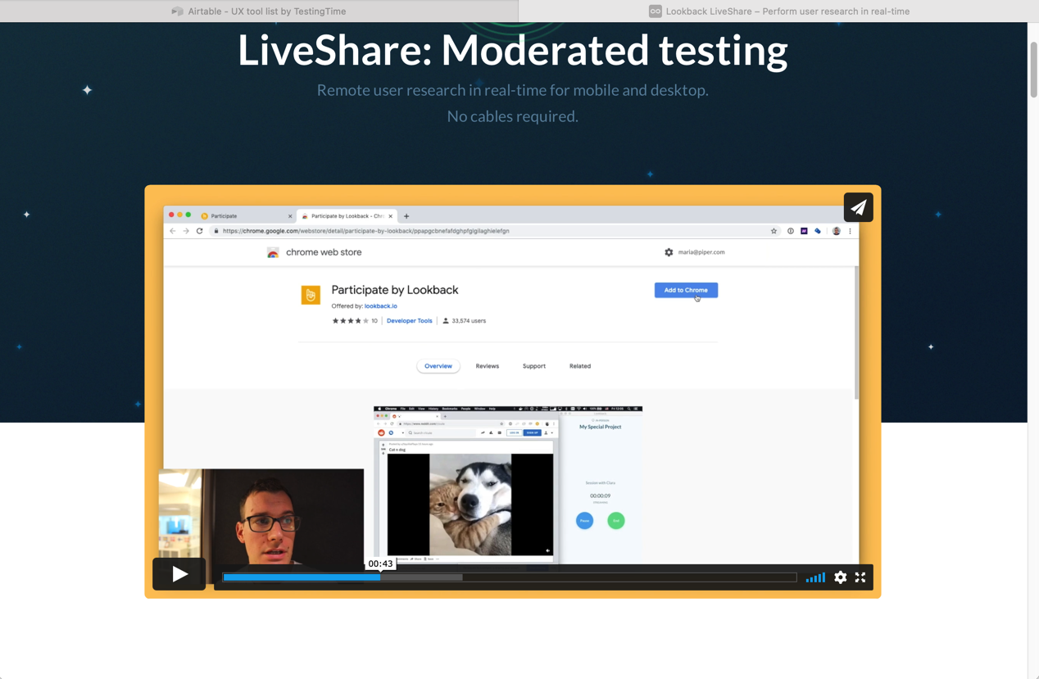Click the page's vertical scrollbar thumb
Screen dimensions: 1039x679
point(1033,70)
